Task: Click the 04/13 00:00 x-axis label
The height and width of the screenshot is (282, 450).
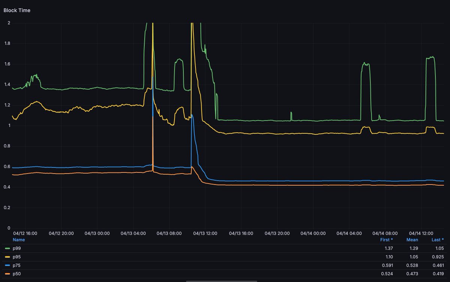Action: (x=97, y=233)
